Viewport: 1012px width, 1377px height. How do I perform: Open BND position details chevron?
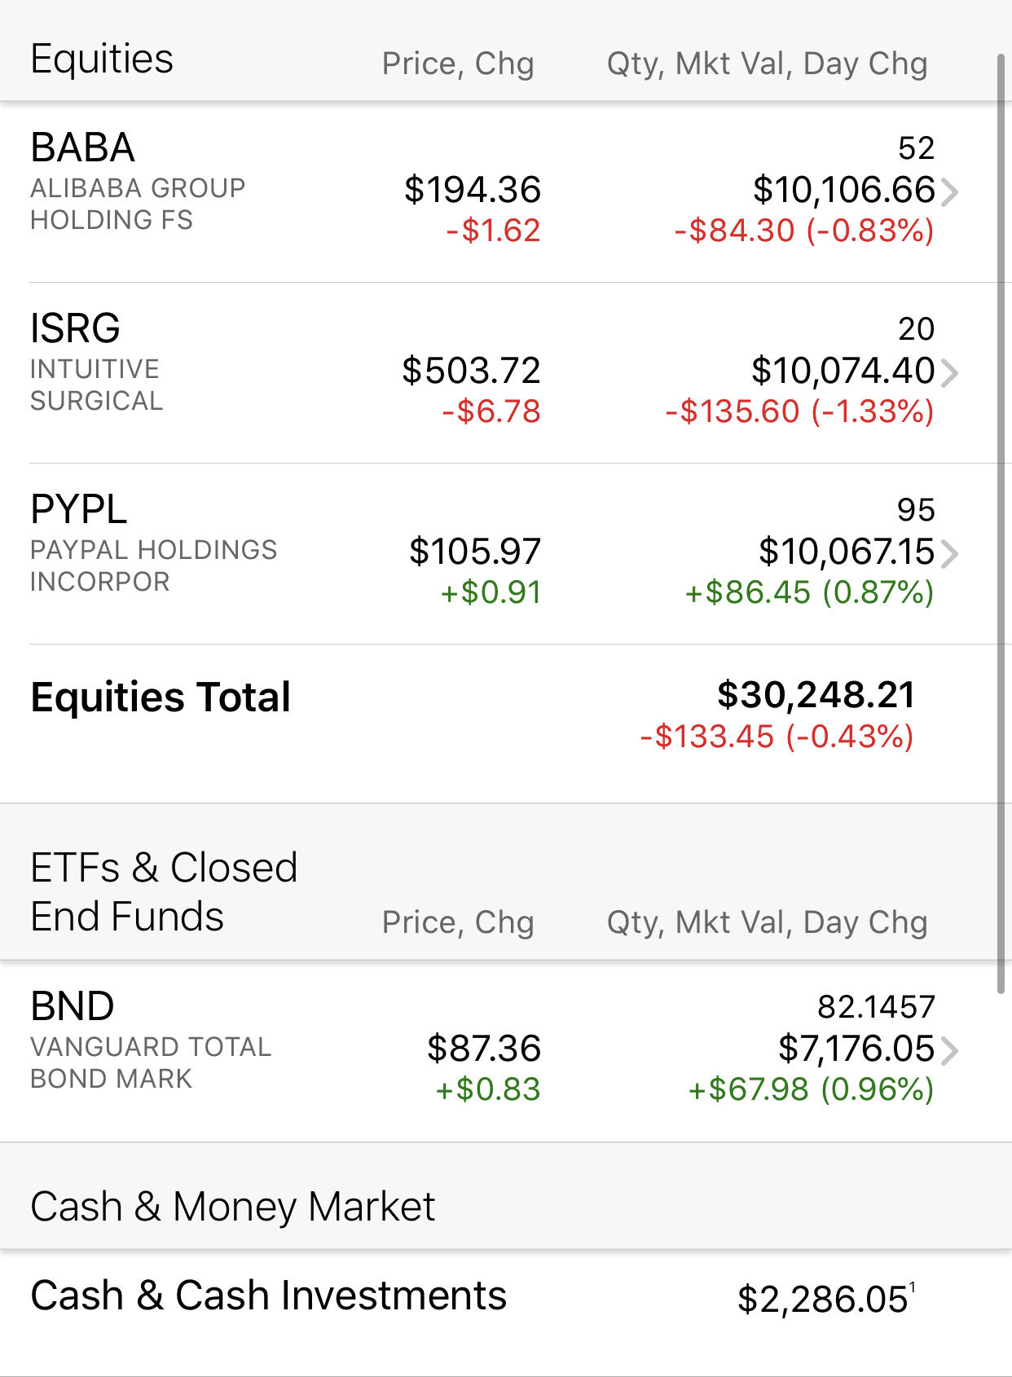[x=949, y=1051]
